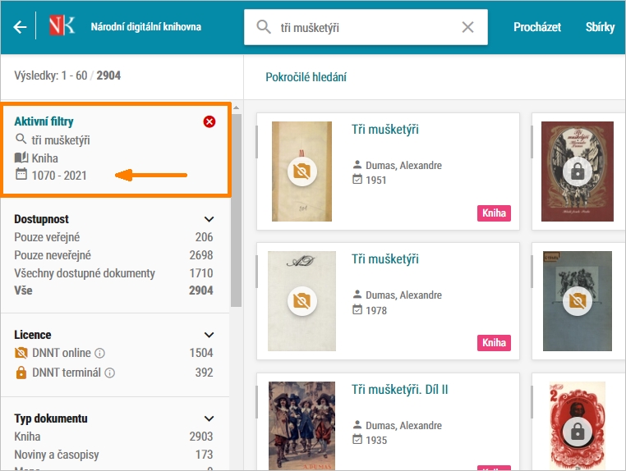Click the search magnifier icon

pyautogui.click(x=264, y=27)
